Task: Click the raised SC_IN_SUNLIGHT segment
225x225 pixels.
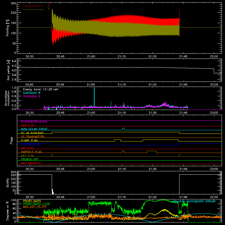Action: 116,132
